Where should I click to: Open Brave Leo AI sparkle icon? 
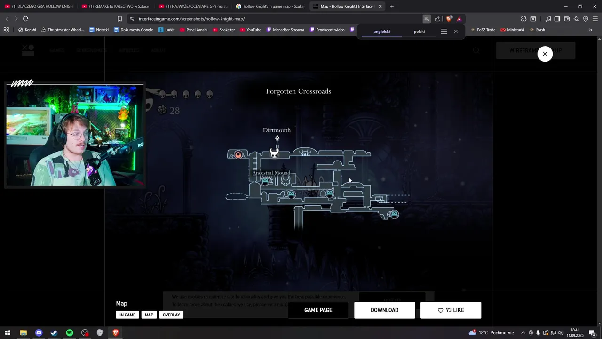576,19
